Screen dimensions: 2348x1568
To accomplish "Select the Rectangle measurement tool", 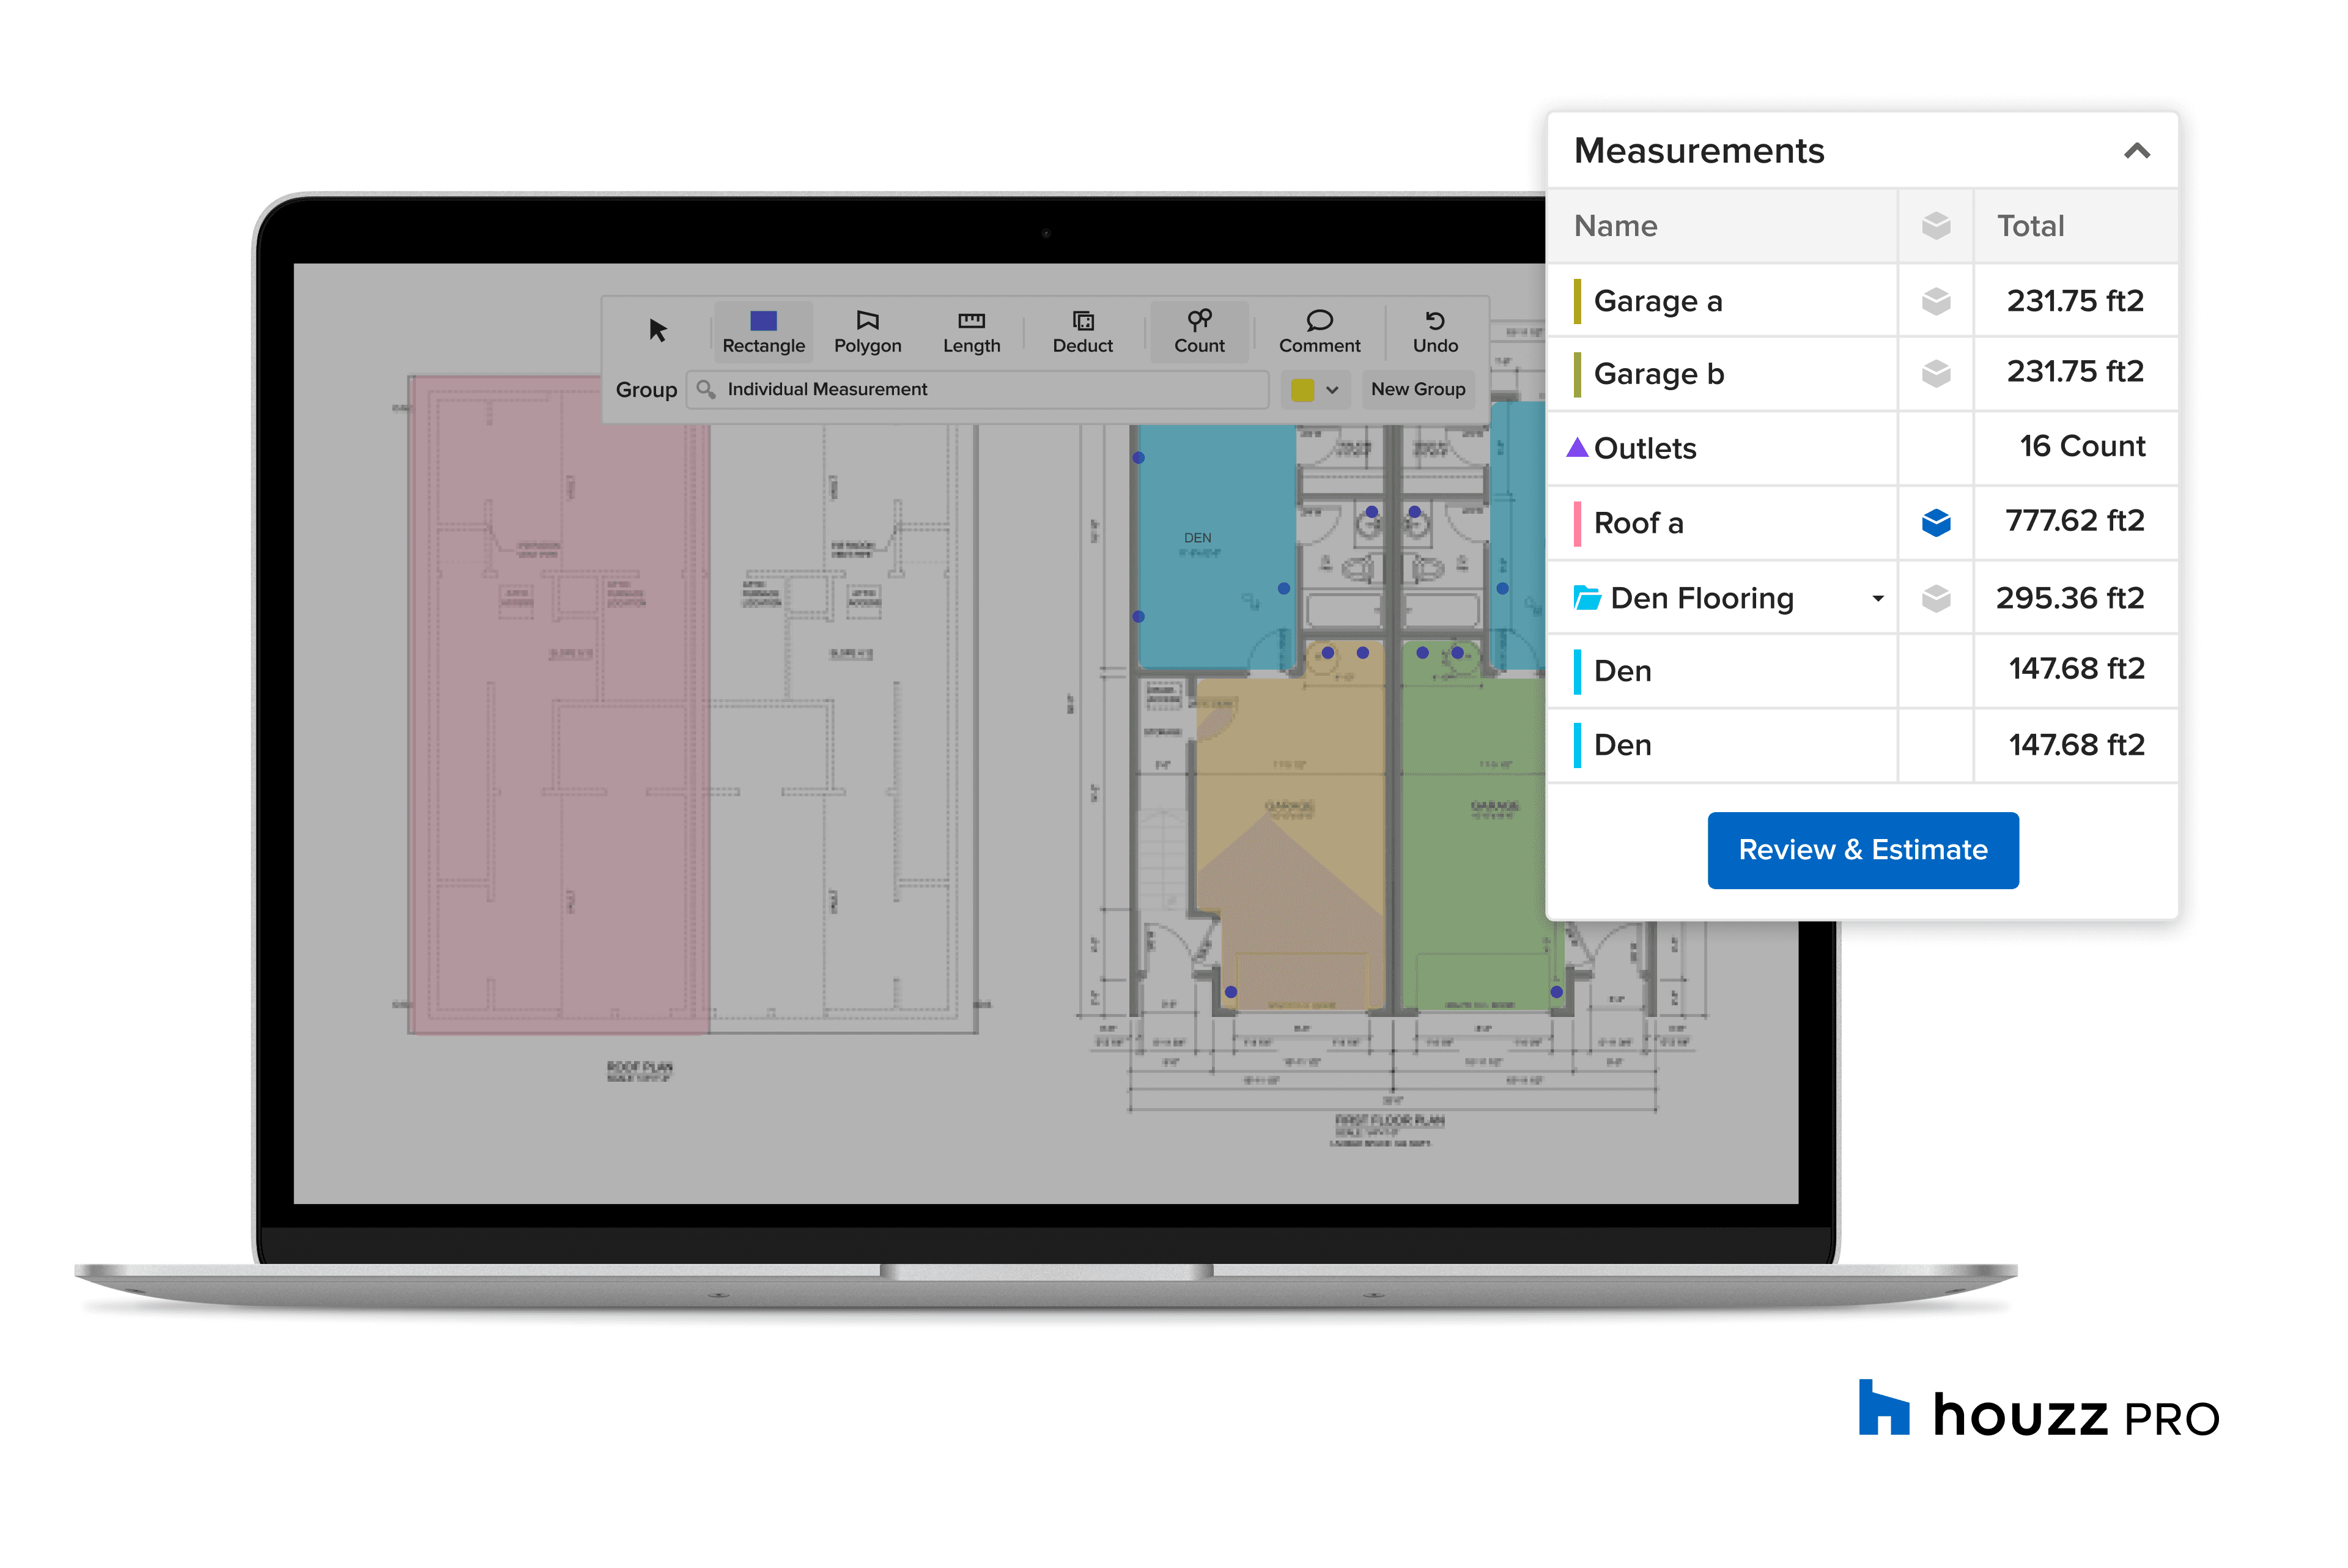I will (x=762, y=331).
